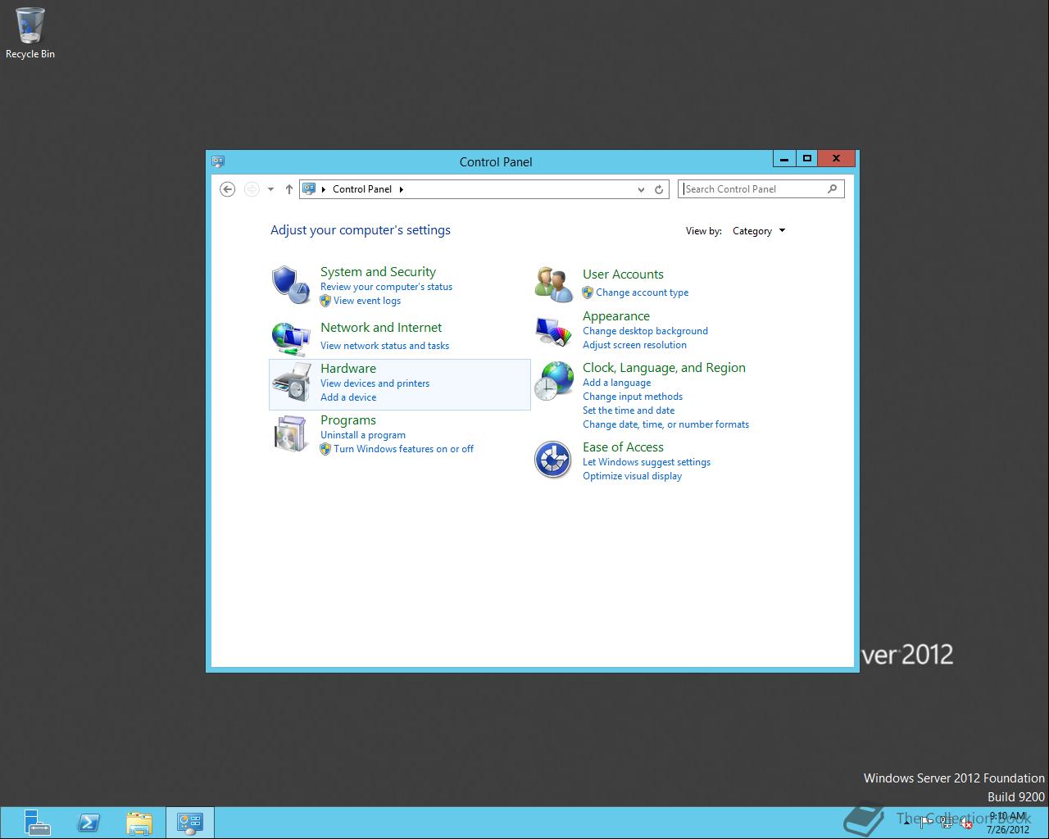Open the Clock, Language, and Region globe icon
The height and width of the screenshot is (839, 1049).
click(554, 381)
